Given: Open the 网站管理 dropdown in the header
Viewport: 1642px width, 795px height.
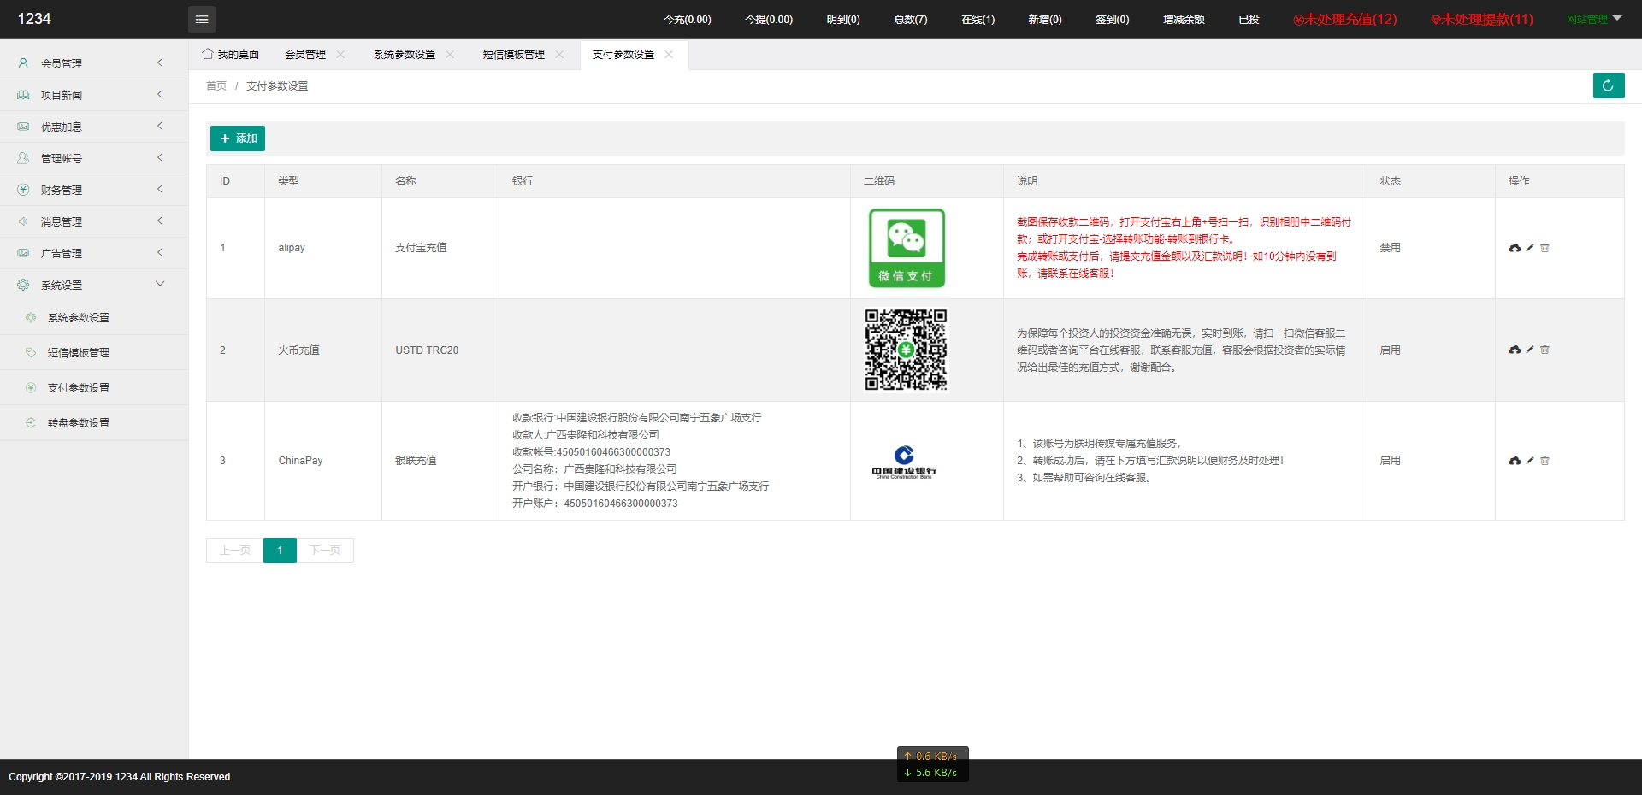Looking at the screenshot, I should coord(1593,19).
